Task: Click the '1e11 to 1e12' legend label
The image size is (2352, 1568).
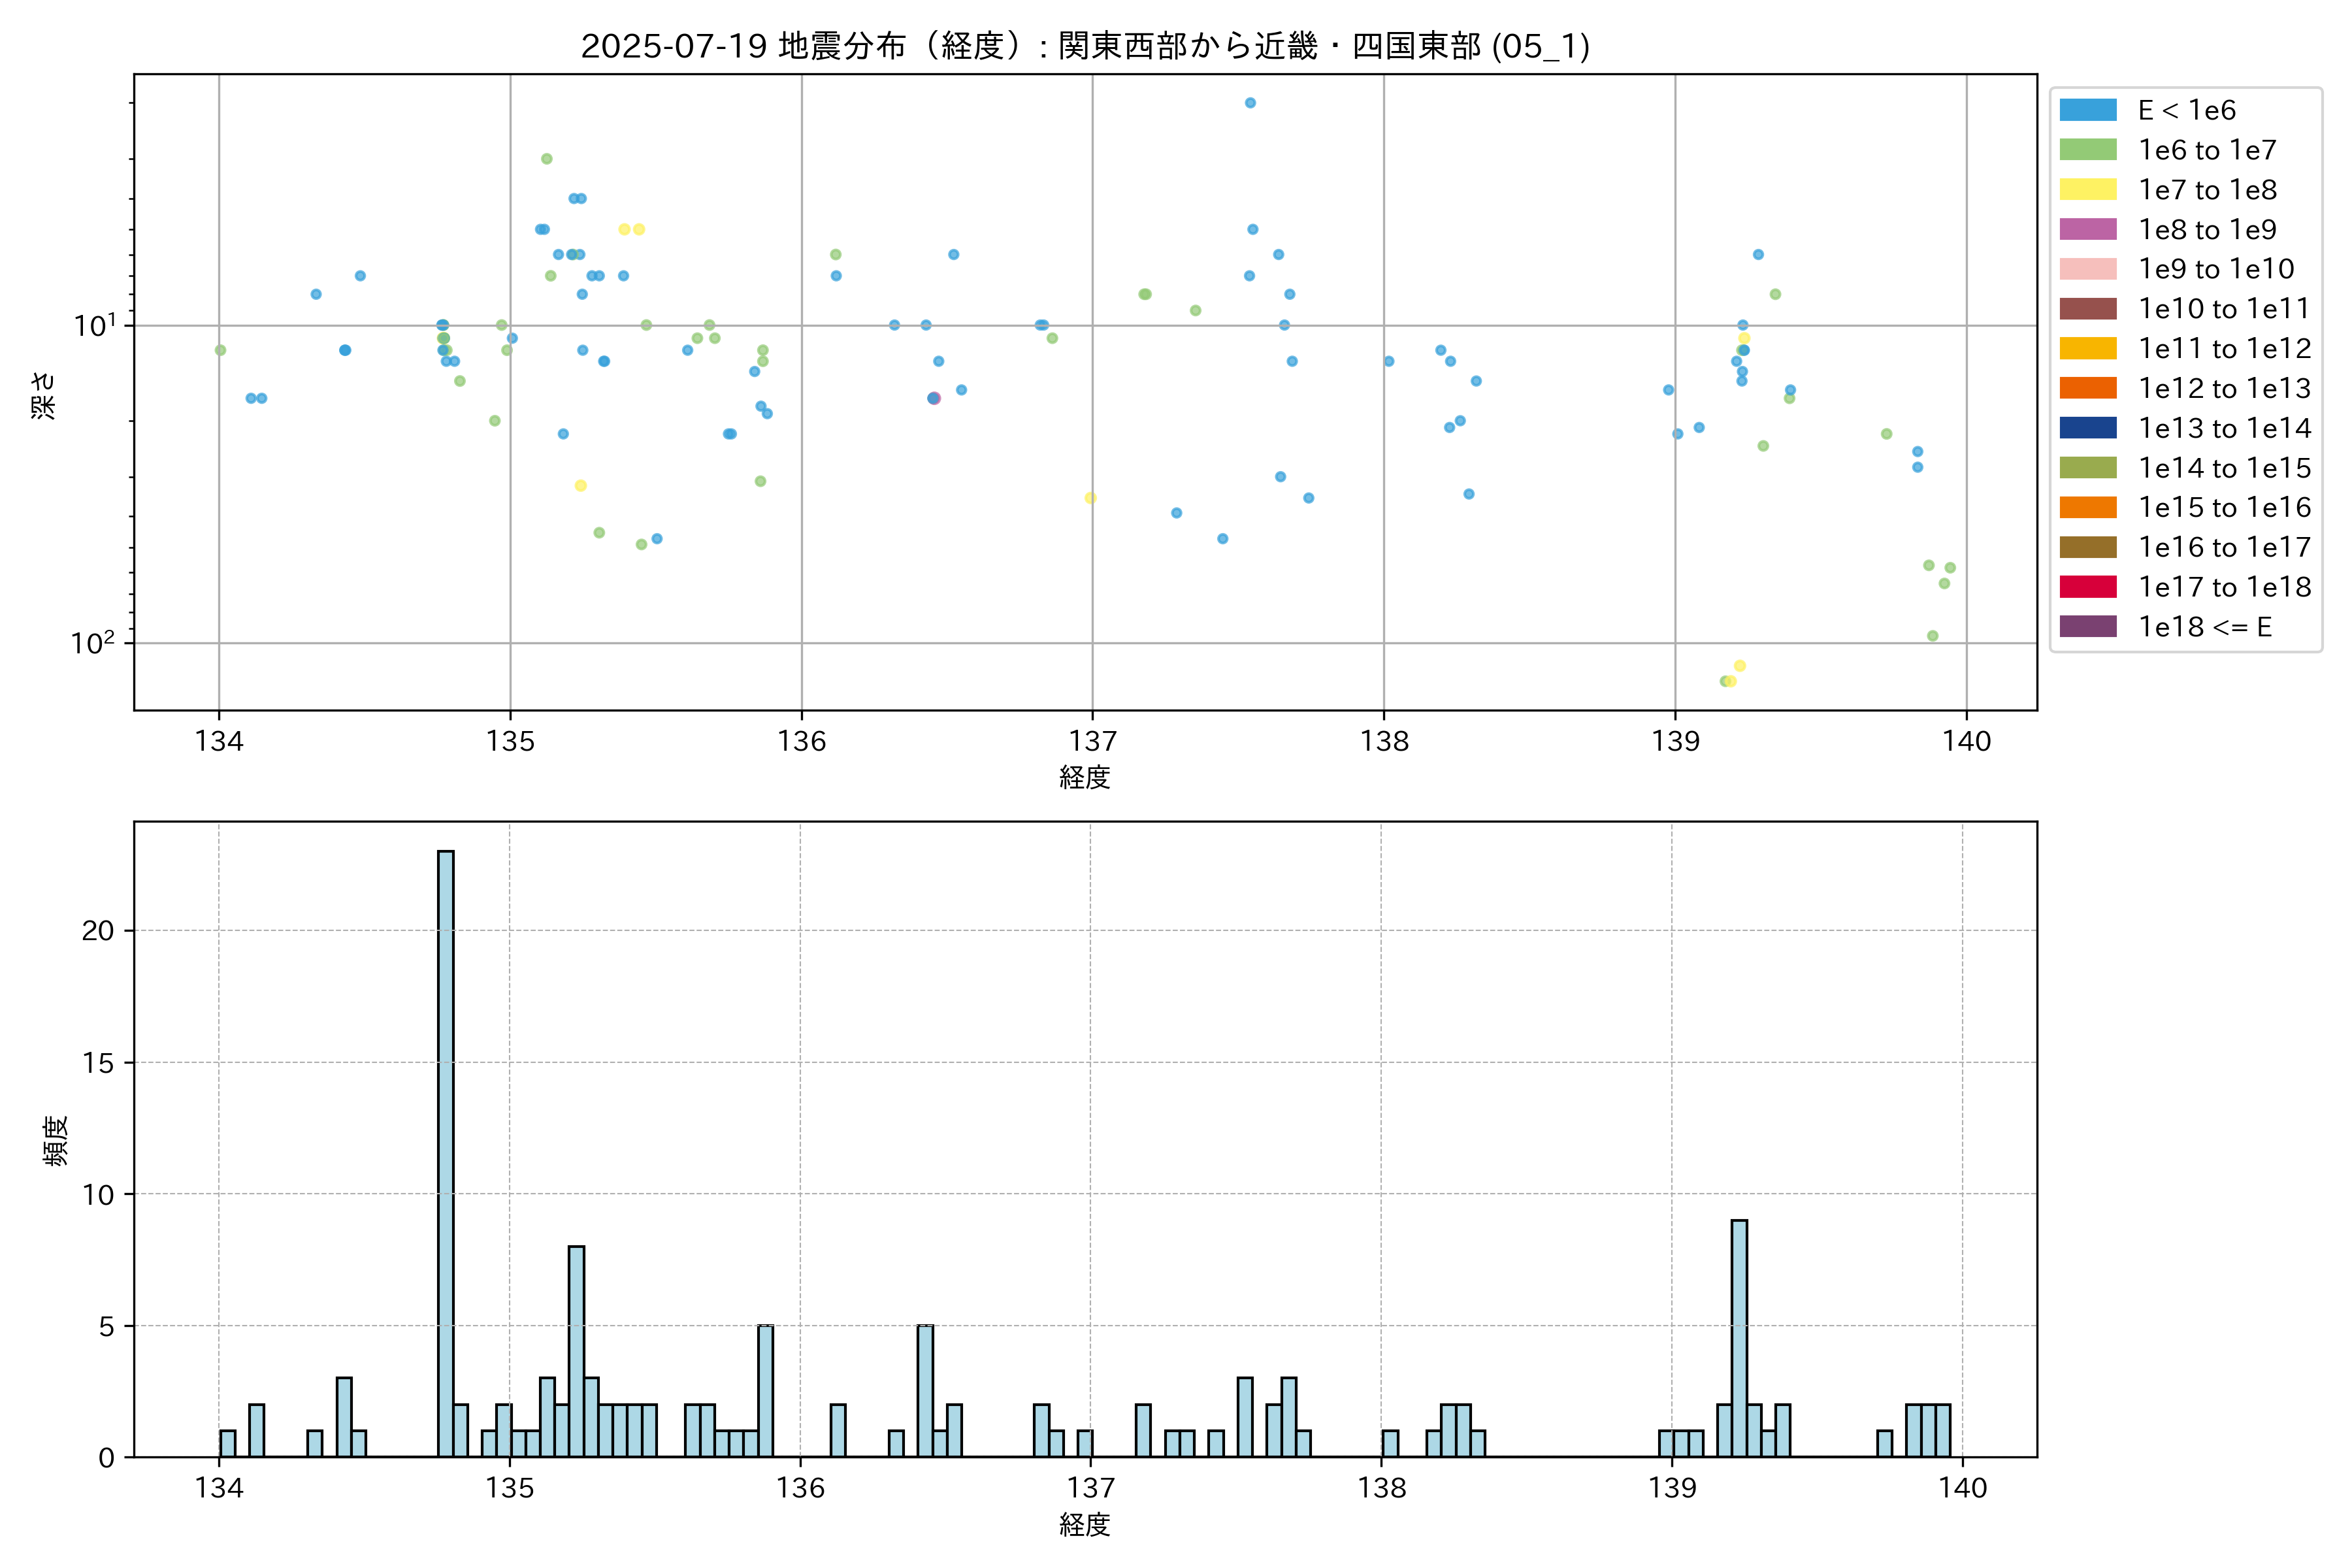Action: coord(2224,349)
